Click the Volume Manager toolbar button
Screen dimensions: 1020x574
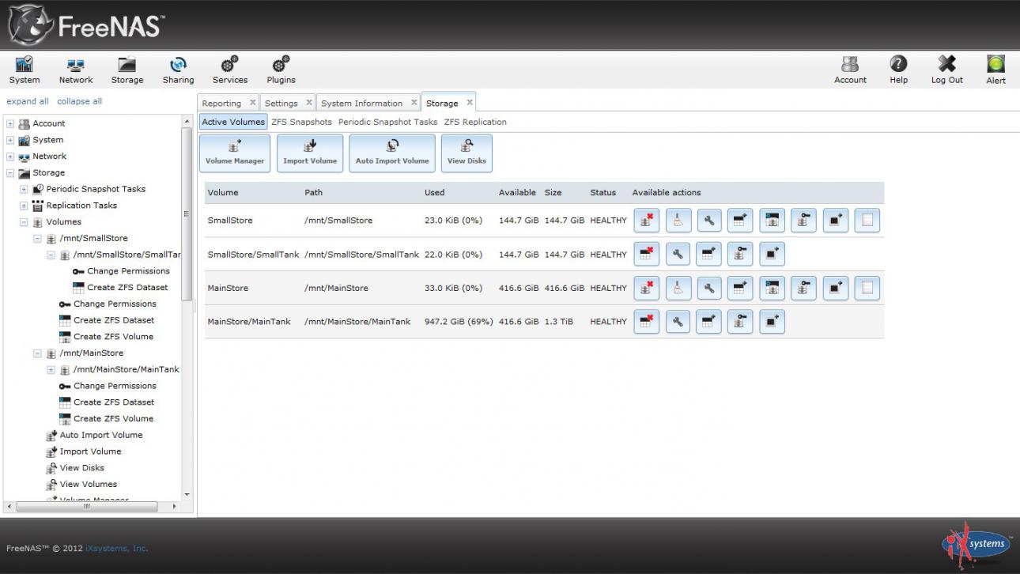[x=235, y=153]
